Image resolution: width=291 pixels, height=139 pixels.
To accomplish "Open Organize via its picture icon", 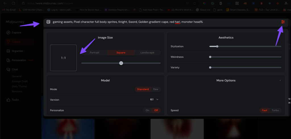I will pos(8,51).
